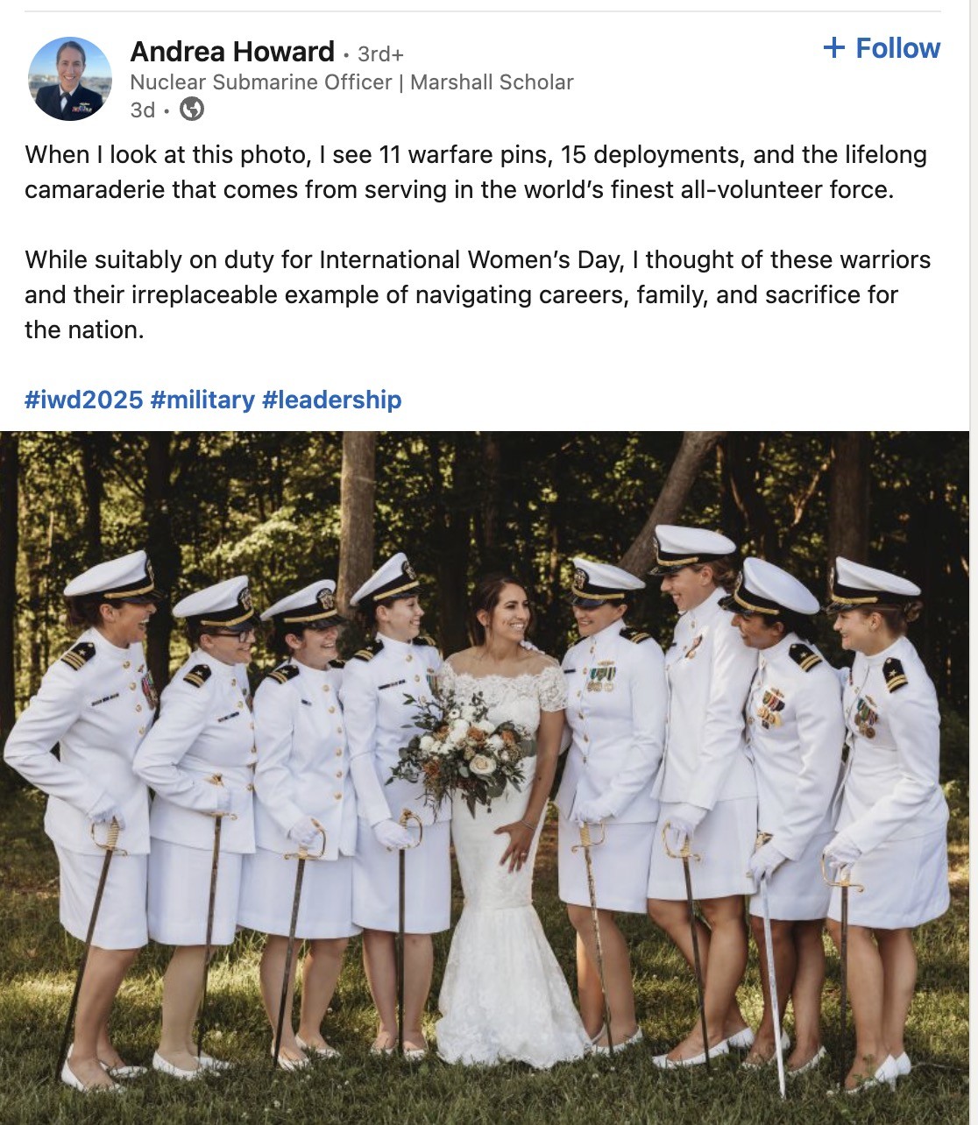This screenshot has width=978, height=1125.
Task: Click the 3rd+ connection degree label
Action: (x=380, y=54)
